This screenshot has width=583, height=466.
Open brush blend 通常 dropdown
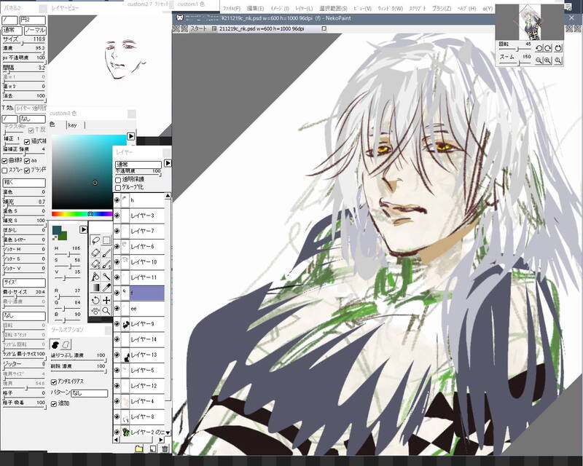[x=12, y=30]
